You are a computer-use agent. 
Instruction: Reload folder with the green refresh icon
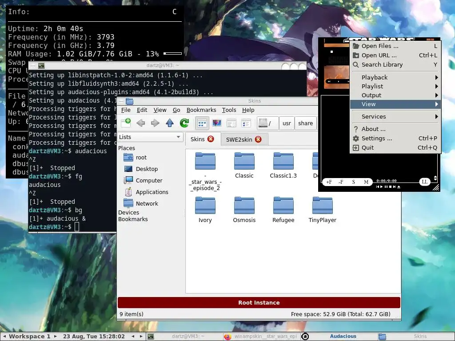click(x=184, y=123)
